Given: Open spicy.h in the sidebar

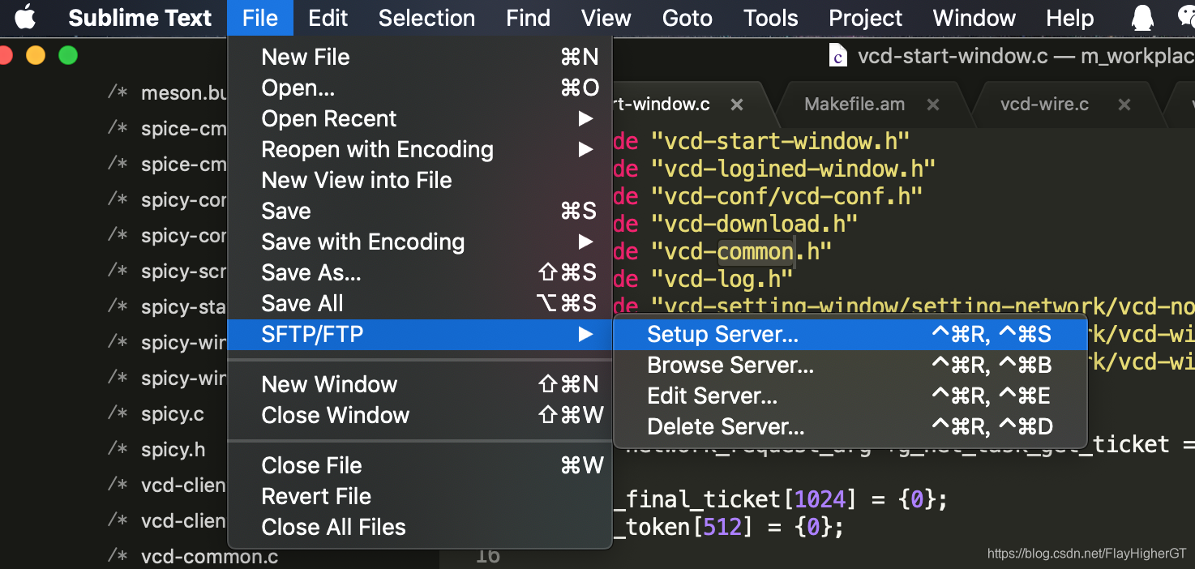Looking at the screenshot, I should pos(173,450).
